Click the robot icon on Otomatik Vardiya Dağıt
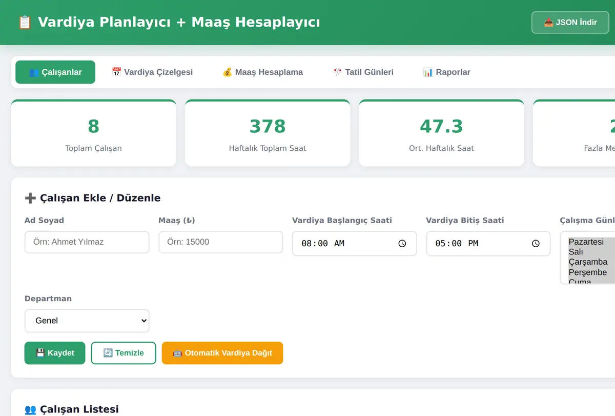 178,353
